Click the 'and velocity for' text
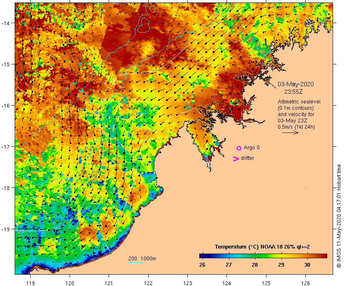The image size is (344, 286). click(x=296, y=114)
